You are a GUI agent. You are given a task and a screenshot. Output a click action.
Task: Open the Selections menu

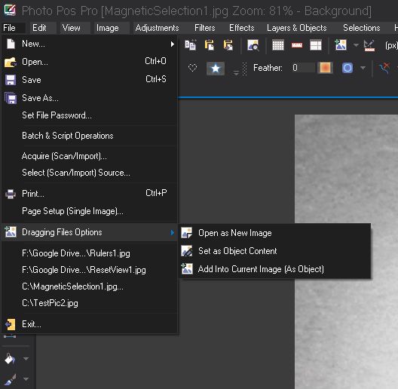click(x=362, y=28)
